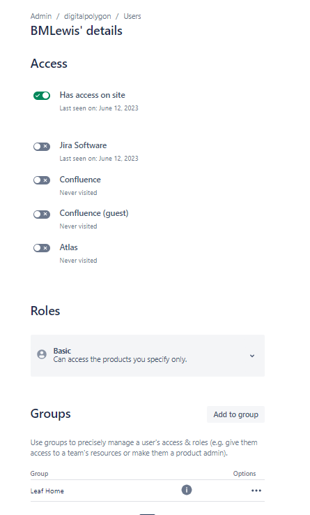Screen dimensions: 310x515
Task: Switch on Atlas product access
Action: click(42, 248)
